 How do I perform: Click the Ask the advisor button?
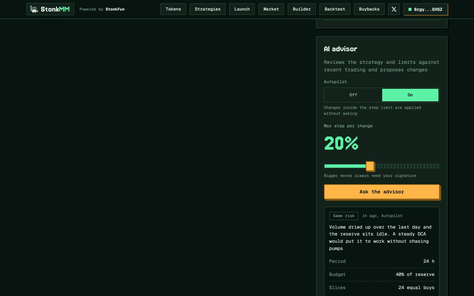(382, 192)
